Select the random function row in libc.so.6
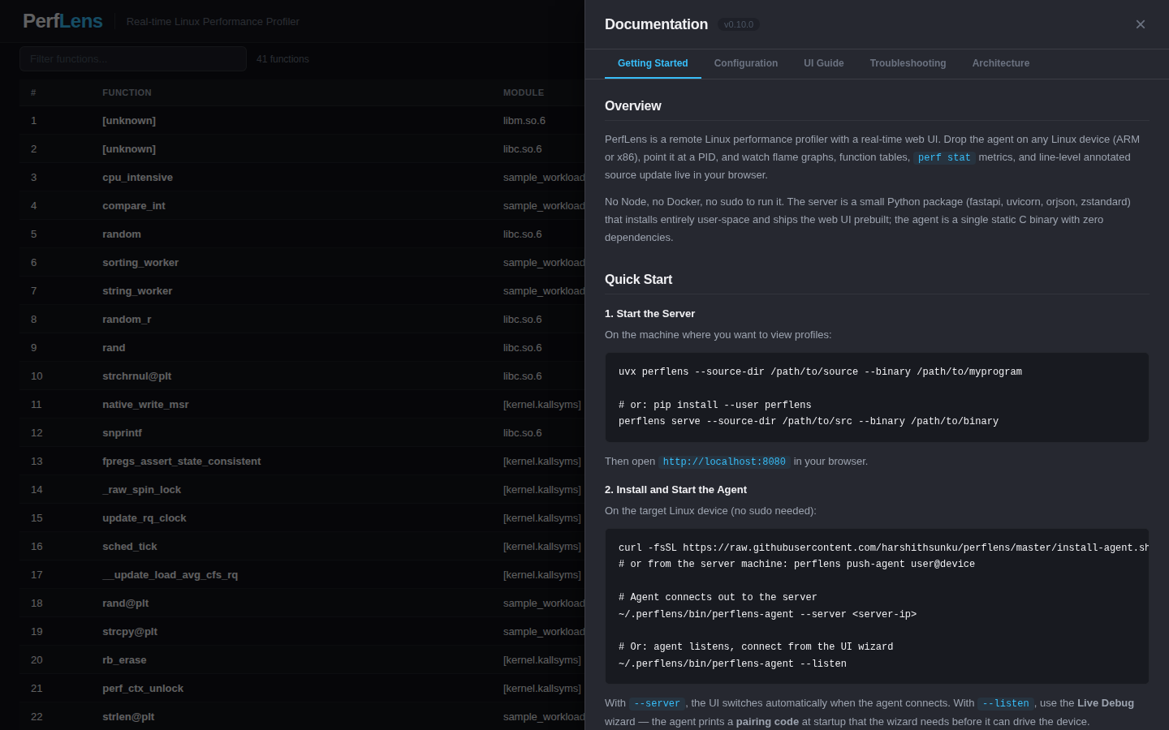Screen dimensions: 1169x730 coord(302,234)
